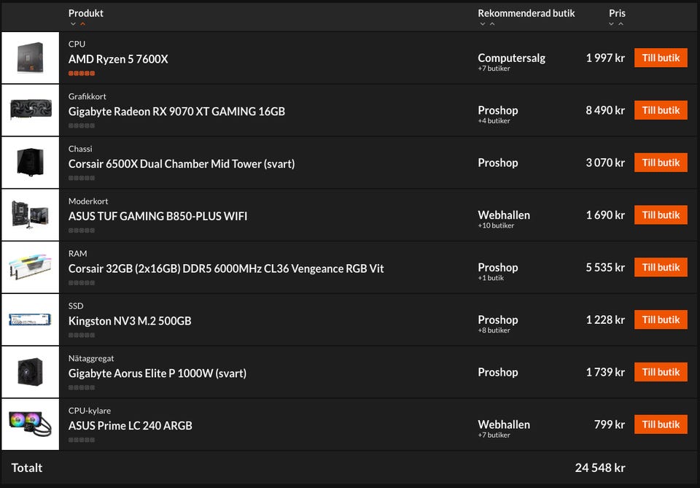Click down arrow under Rekommenderad butik
This screenshot has width=700, height=488.
coord(483,24)
